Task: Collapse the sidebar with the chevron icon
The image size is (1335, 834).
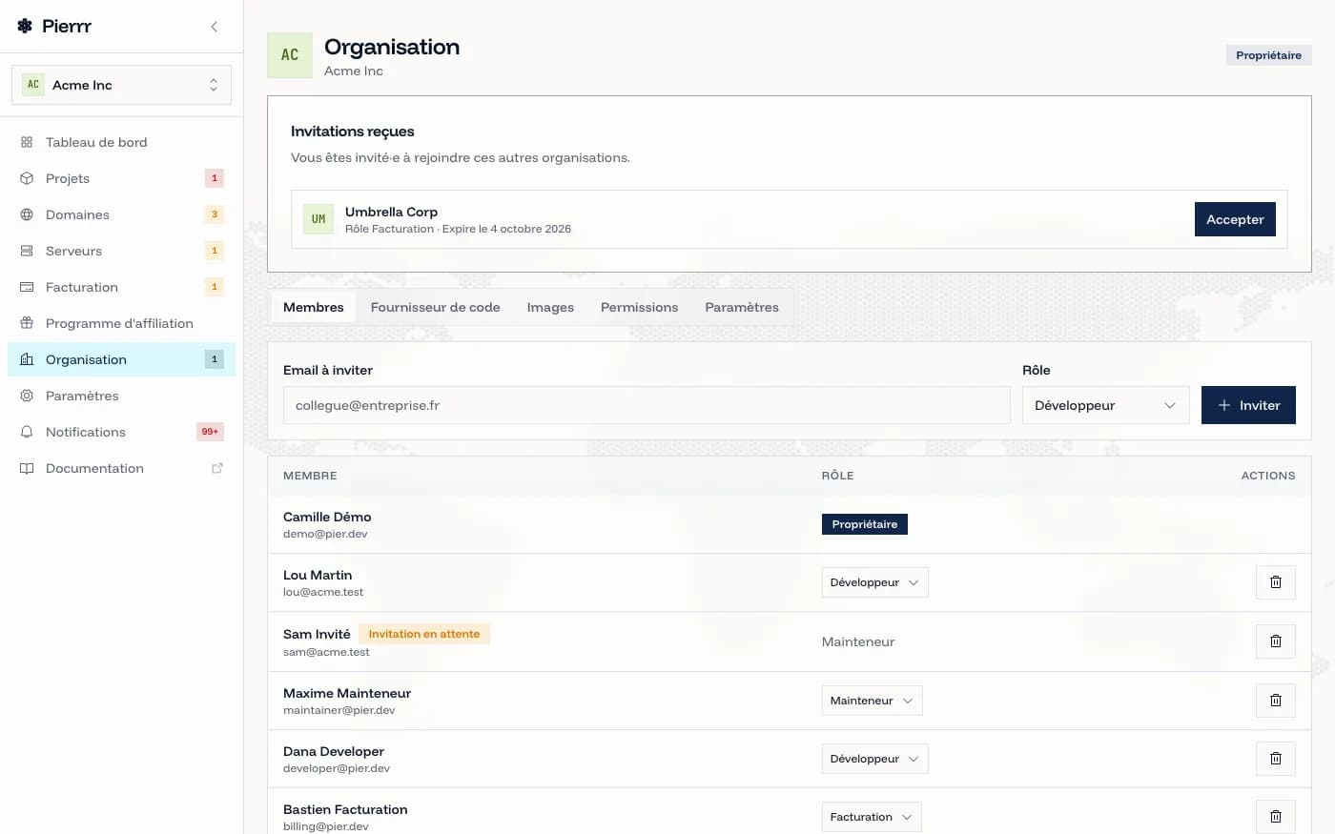Action: [215, 27]
